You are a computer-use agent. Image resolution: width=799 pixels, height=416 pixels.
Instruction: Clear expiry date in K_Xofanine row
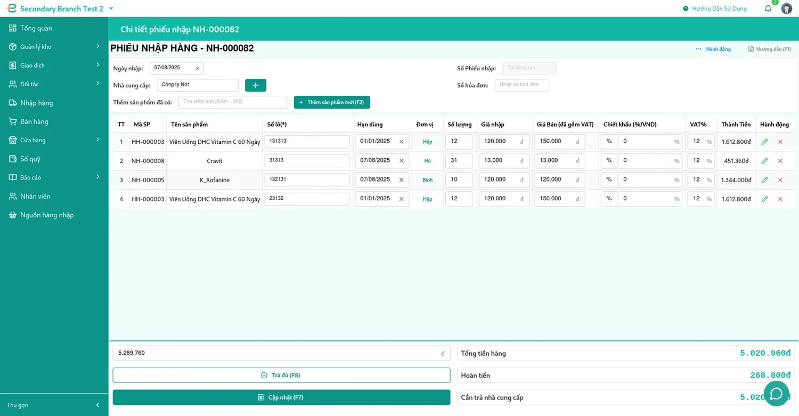[402, 180]
